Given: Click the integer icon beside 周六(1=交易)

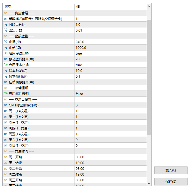Looking at the screenshot, I should tap(5, 140).
